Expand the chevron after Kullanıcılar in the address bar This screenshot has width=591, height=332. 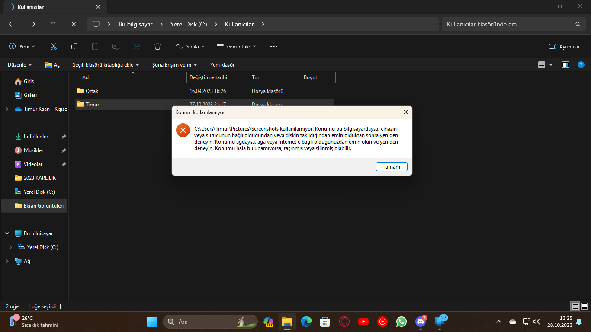click(263, 24)
